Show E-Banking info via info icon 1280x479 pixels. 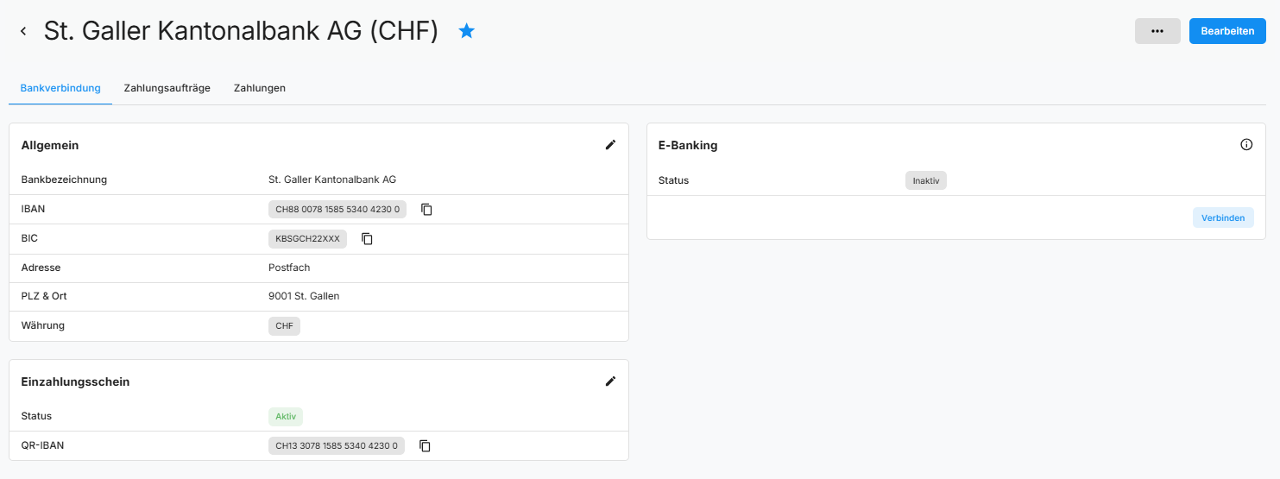pos(1246,145)
